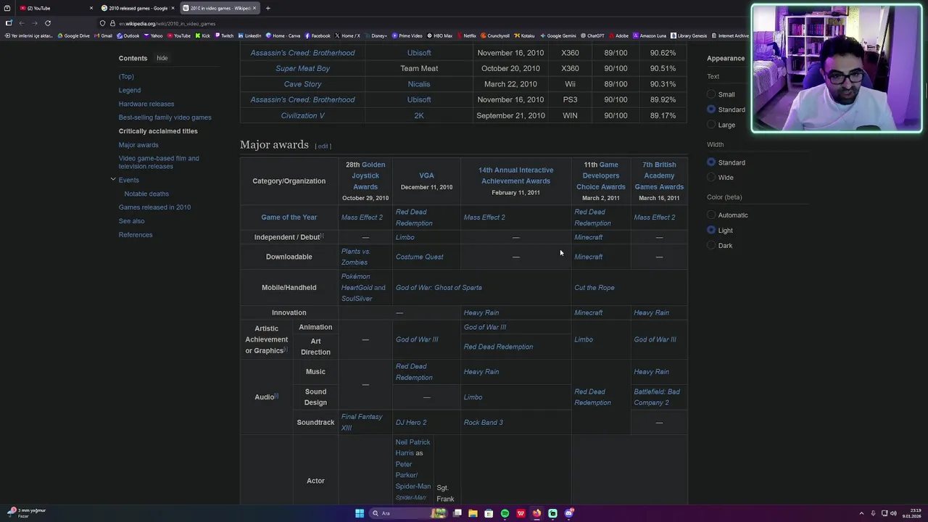Open Task View from the taskbar
The height and width of the screenshot is (522, 928).
(x=457, y=513)
